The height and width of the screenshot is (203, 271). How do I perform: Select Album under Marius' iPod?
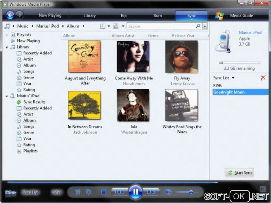pos(29,120)
